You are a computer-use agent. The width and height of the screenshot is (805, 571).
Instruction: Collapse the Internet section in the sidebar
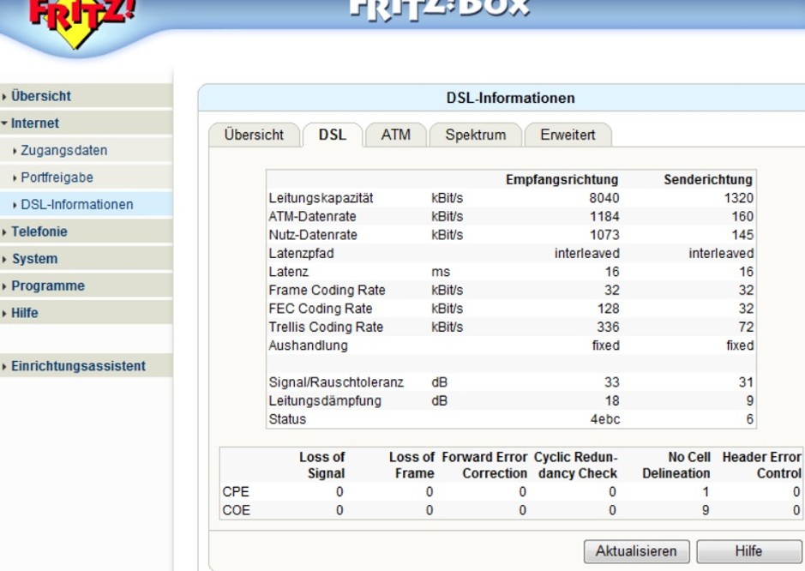pos(35,123)
